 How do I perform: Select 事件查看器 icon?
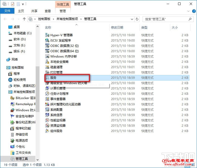(47, 99)
